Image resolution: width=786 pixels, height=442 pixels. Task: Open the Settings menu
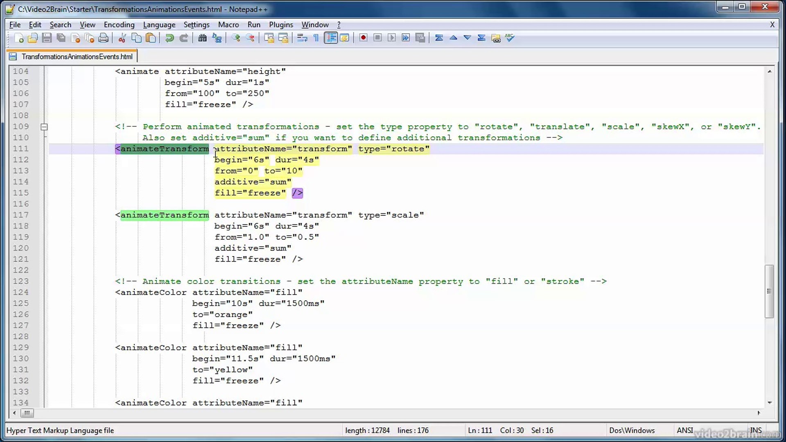196,25
